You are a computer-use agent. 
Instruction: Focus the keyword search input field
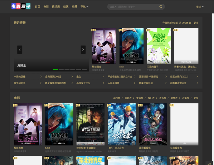click(x=134, y=7)
